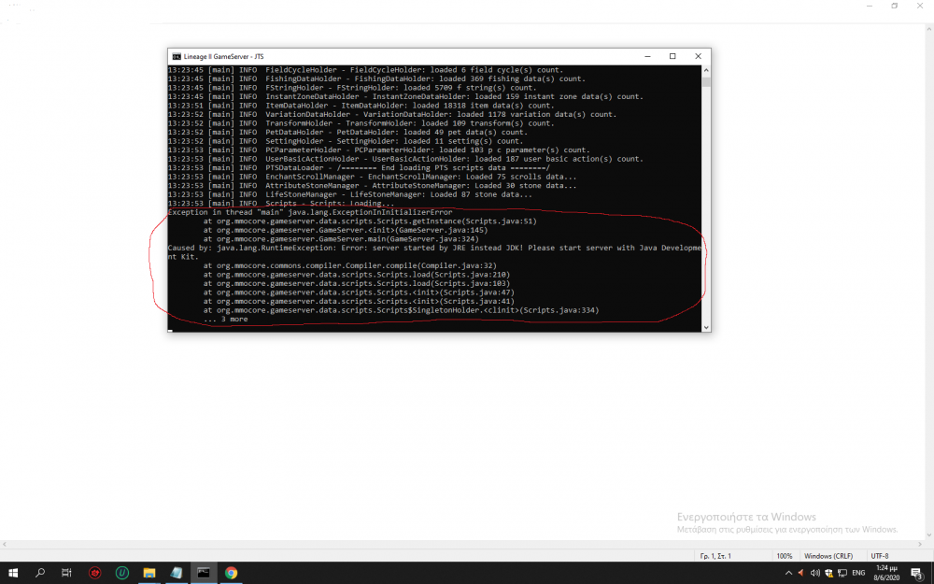Image resolution: width=934 pixels, height=584 pixels.
Task: Click the taskbar search magnifier icon
Action: 40,572
